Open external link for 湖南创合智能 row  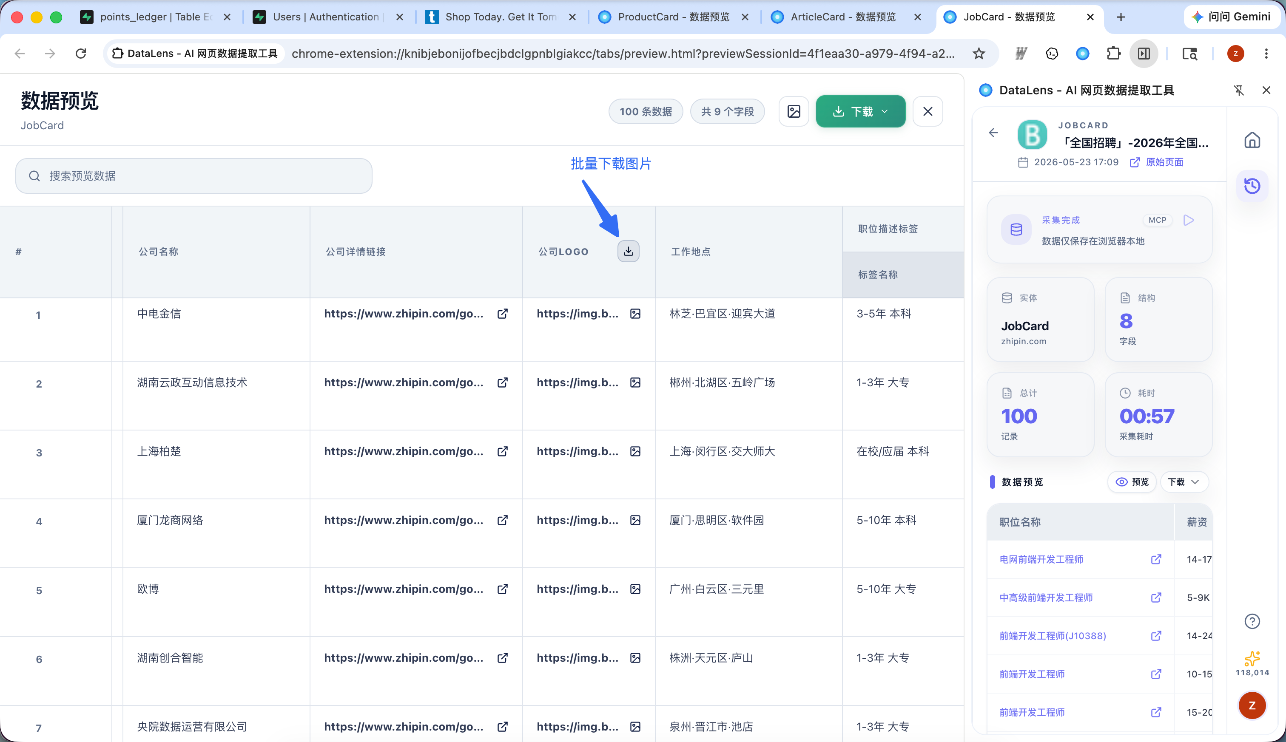point(503,658)
